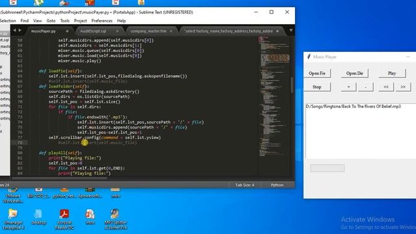Click the + volume up button
This screenshot has width=416, height=234.
348,86
